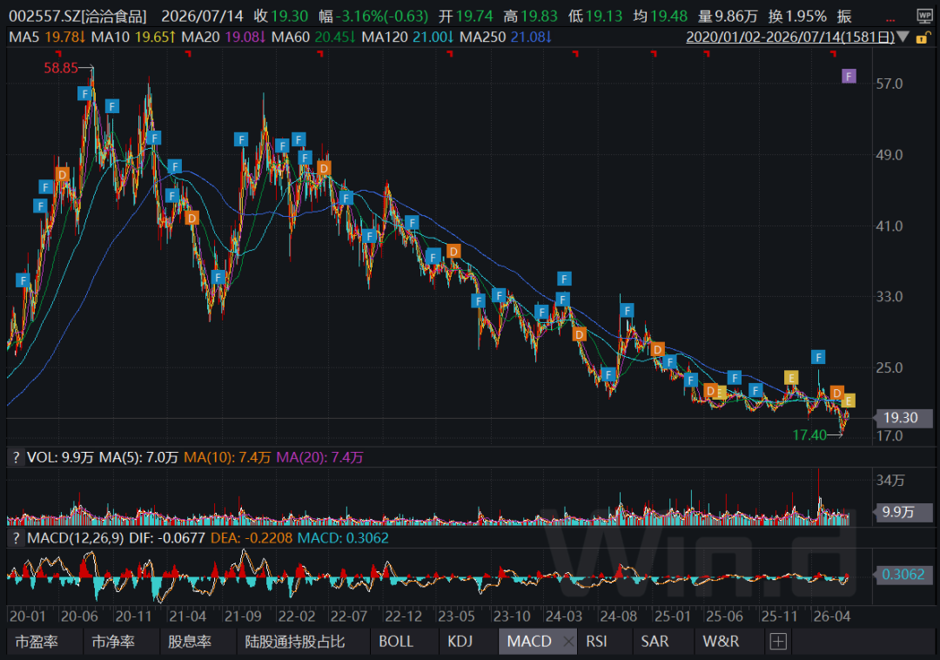Click the orange D marker beside the latest E marker
The image size is (940, 660).
tap(837, 394)
